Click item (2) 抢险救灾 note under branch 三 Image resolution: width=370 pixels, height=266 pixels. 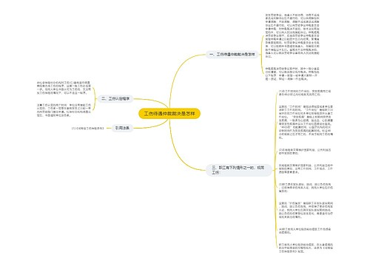tap(306, 151)
